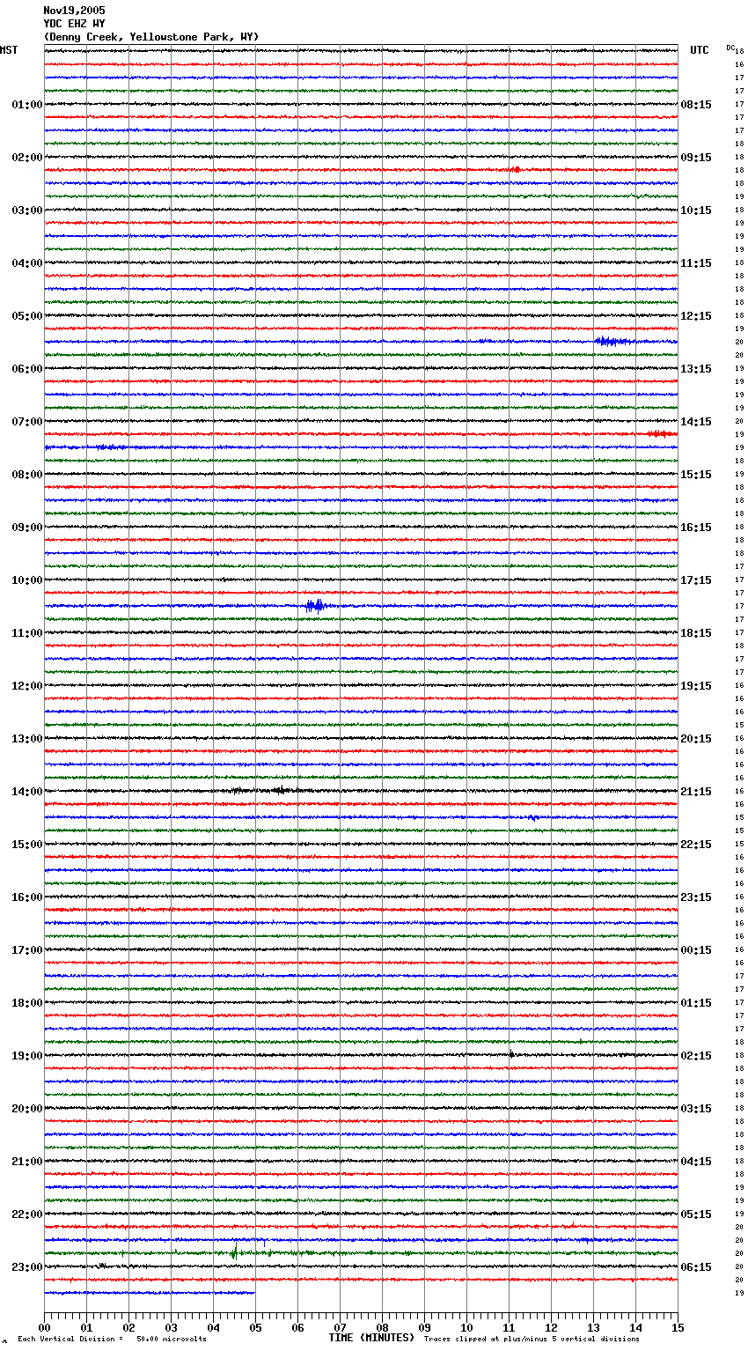The image size is (748, 1351).
Task: Select the 21:00 MST time label
Action: pos(26,1162)
